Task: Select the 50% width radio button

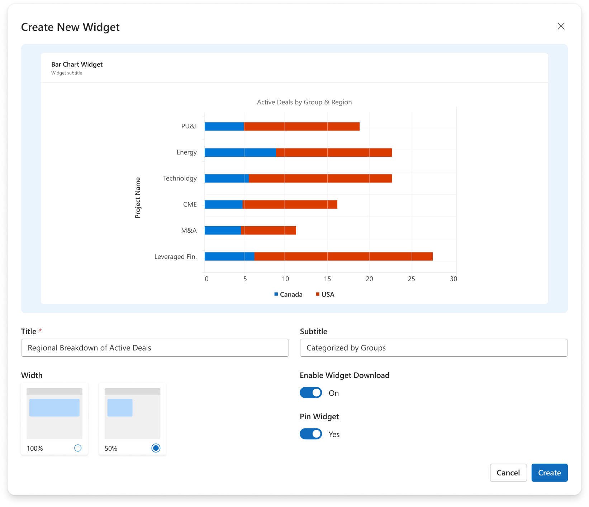Action: tap(156, 448)
